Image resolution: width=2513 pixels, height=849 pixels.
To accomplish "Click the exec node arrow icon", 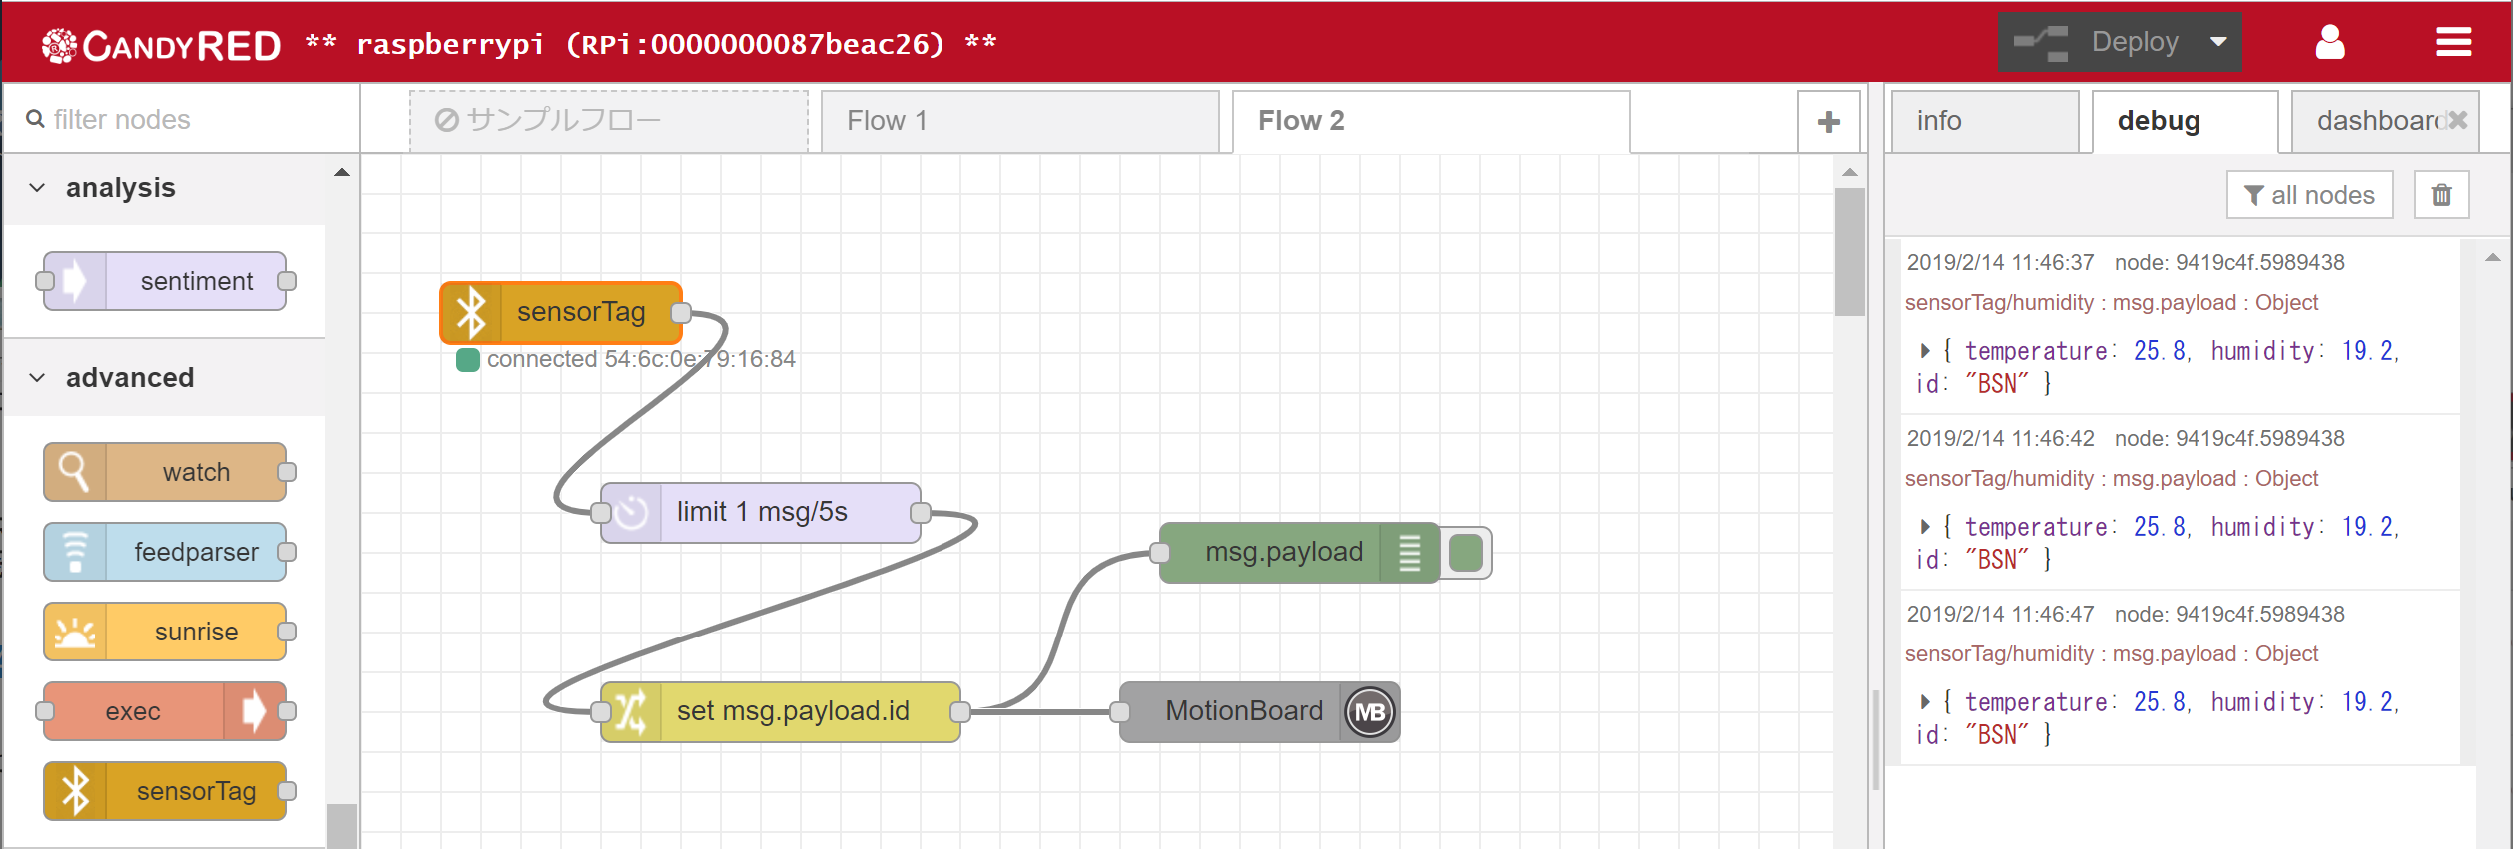I will tap(254, 711).
